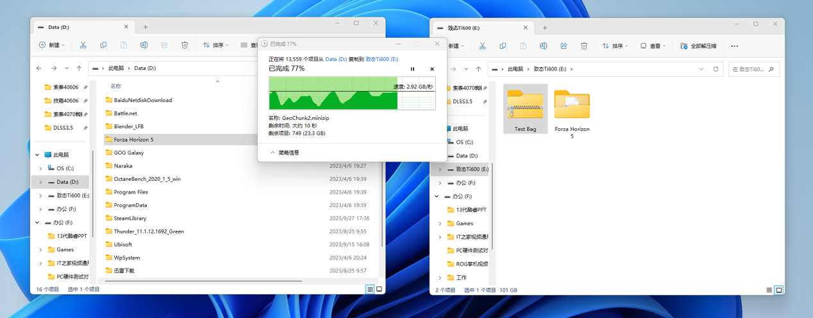This screenshot has height=318, width=813.
Task: Open a new tab in the E: window
Action: point(544,28)
